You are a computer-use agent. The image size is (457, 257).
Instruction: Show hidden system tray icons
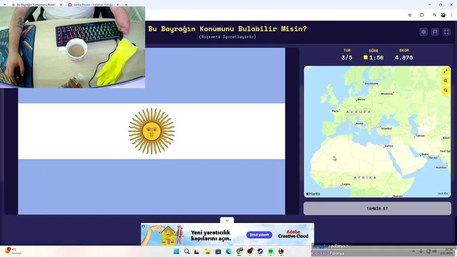(413, 251)
